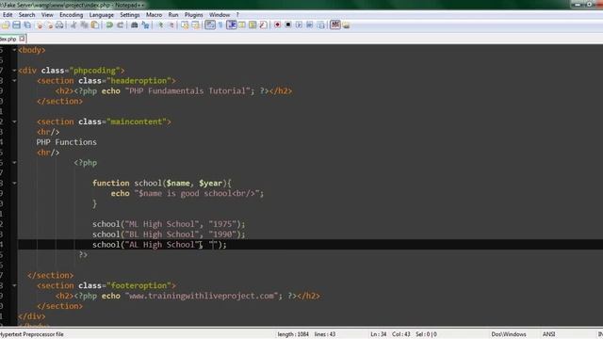603x339 pixels.
Task: Click the green Undo arrow
Action: [109, 25]
